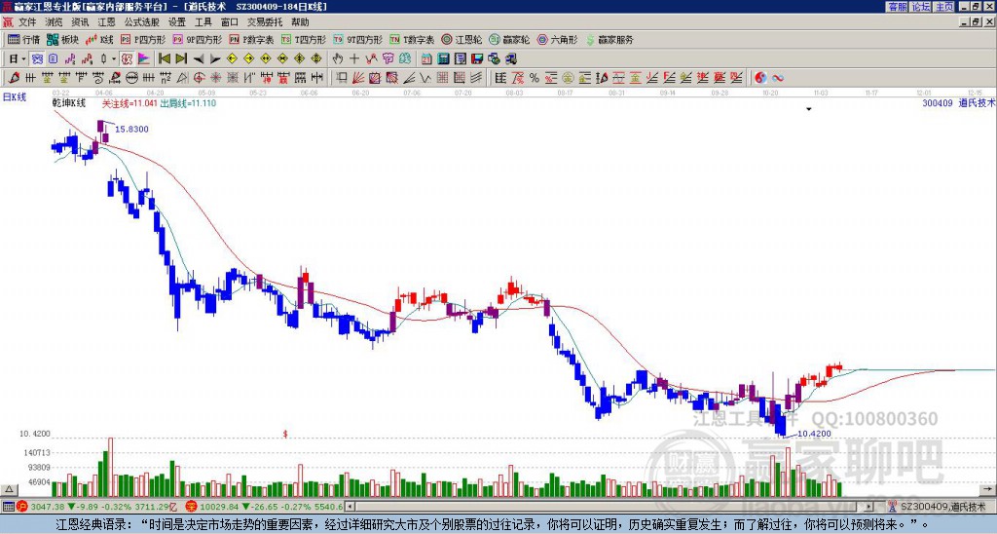997x534 pixels.
Task: Open the calculator icon
Action: [x=444, y=59]
